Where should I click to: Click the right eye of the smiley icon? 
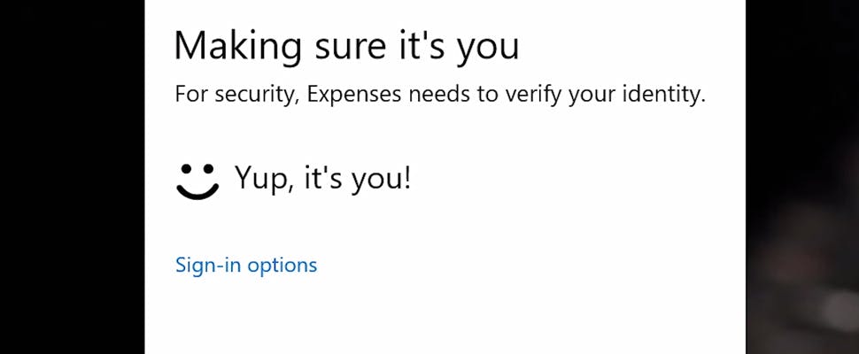point(209,166)
